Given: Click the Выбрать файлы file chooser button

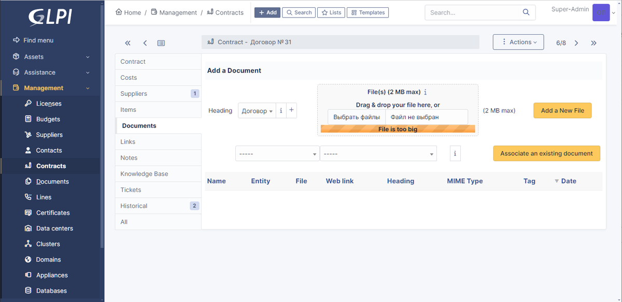Looking at the screenshot, I should [x=357, y=117].
